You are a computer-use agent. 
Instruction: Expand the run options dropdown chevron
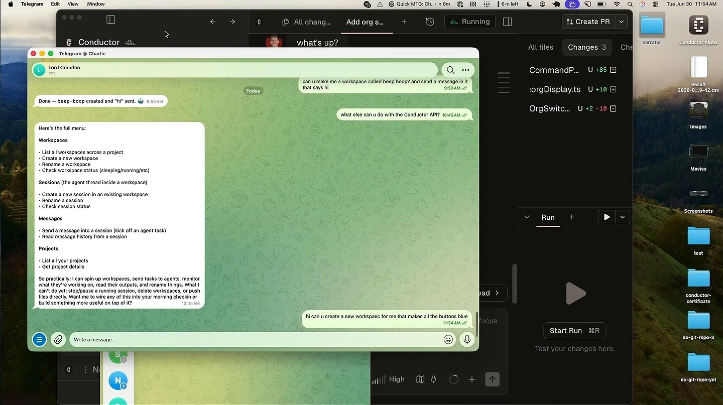click(623, 217)
